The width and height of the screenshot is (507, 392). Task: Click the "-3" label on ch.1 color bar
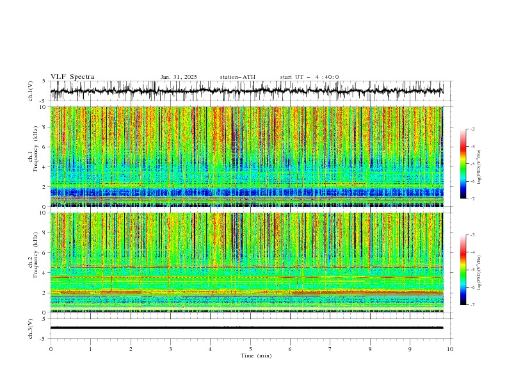pyautogui.click(x=472, y=129)
